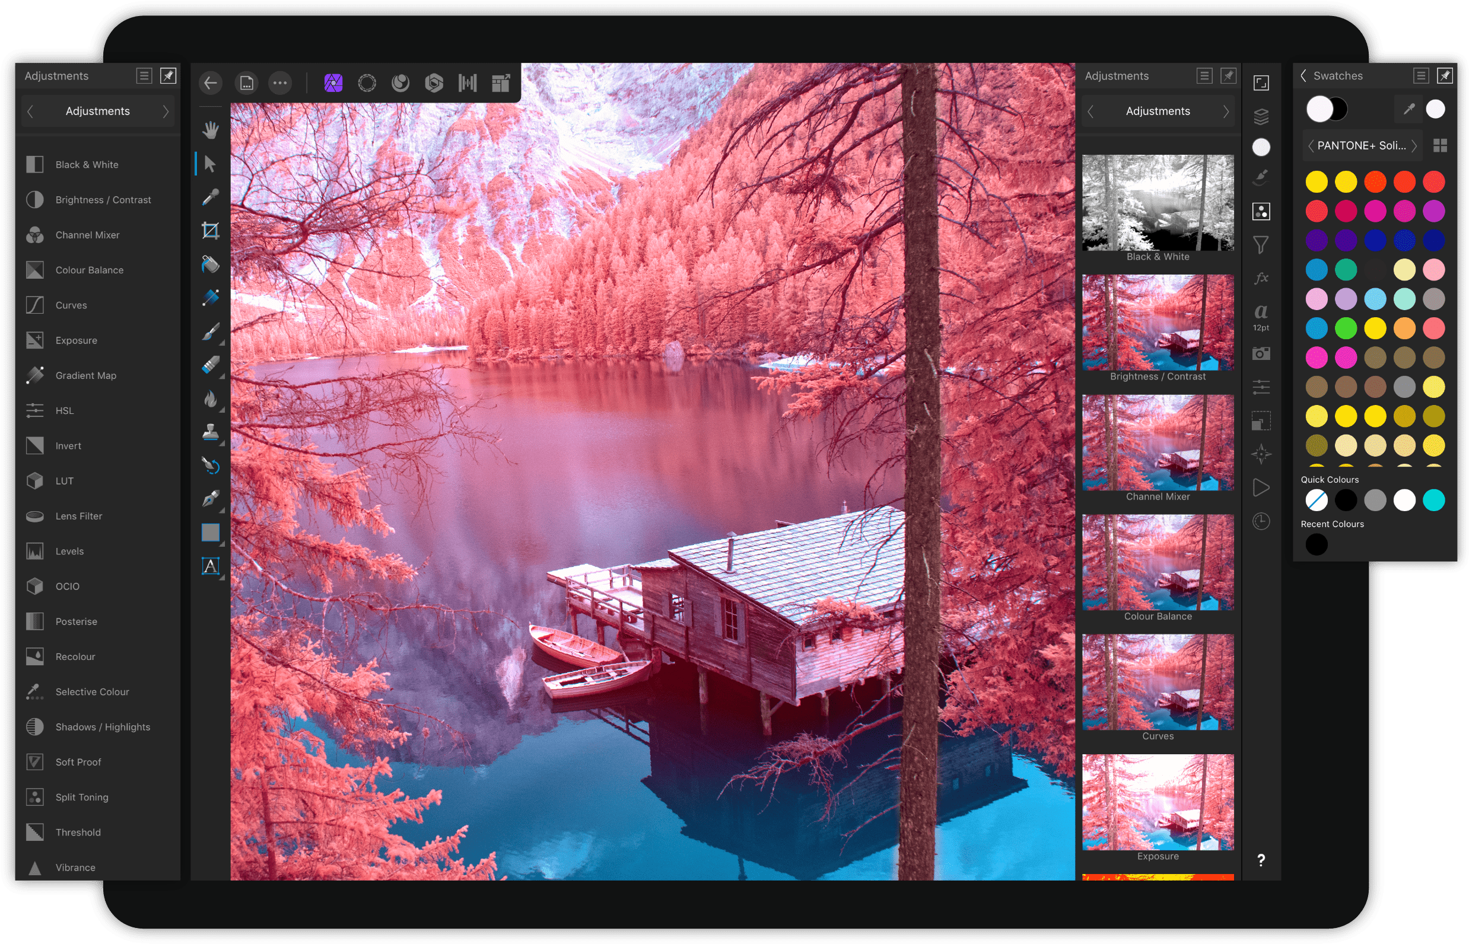
Task: Select the Artistic Text tool
Action: pyautogui.click(x=211, y=566)
